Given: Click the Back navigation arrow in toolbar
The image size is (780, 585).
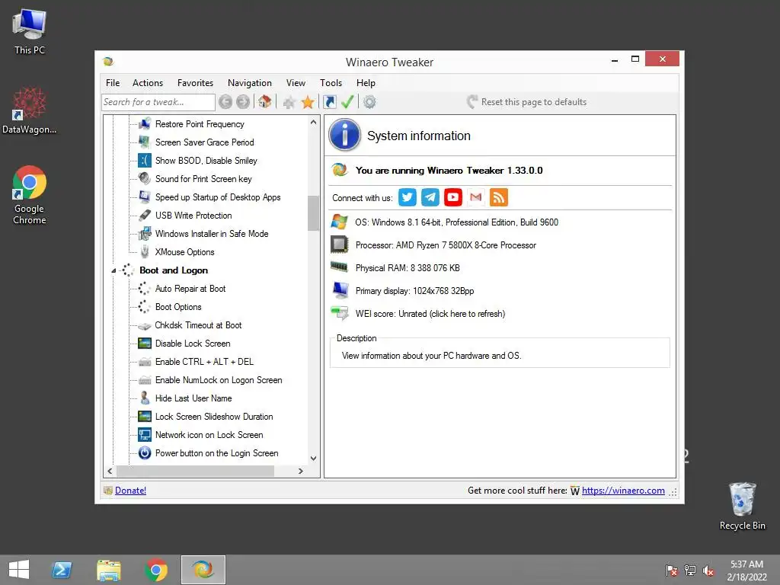Looking at the screenshot, I should [x=225, y=102].
